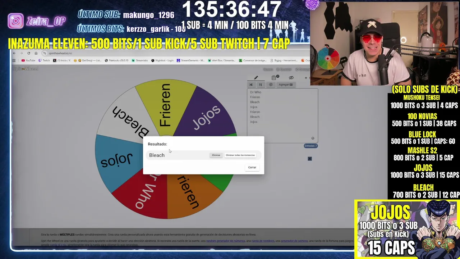
Task: Open the Conversor de imágenes bookmark
Action: (x=253, y=60)
